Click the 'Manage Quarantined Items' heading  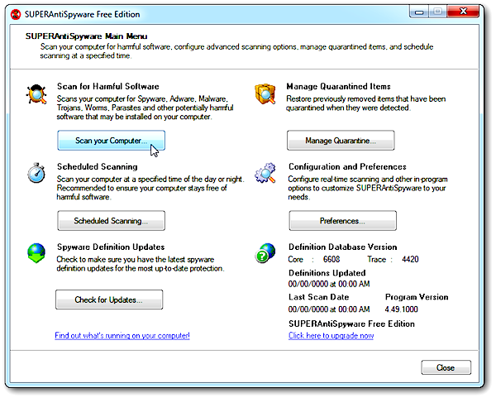338,86
